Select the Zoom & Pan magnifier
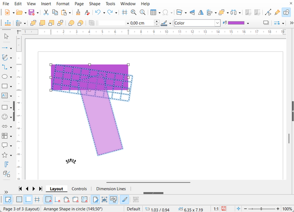Image resolution: width=294 pixels, height=212 pixels. [133, 12]
